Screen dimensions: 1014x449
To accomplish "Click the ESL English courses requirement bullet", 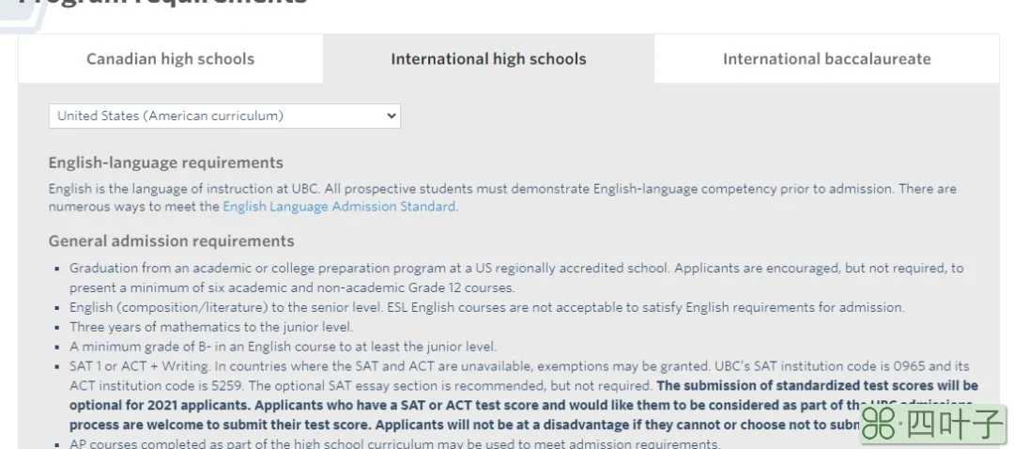I will tap(487, 307).
